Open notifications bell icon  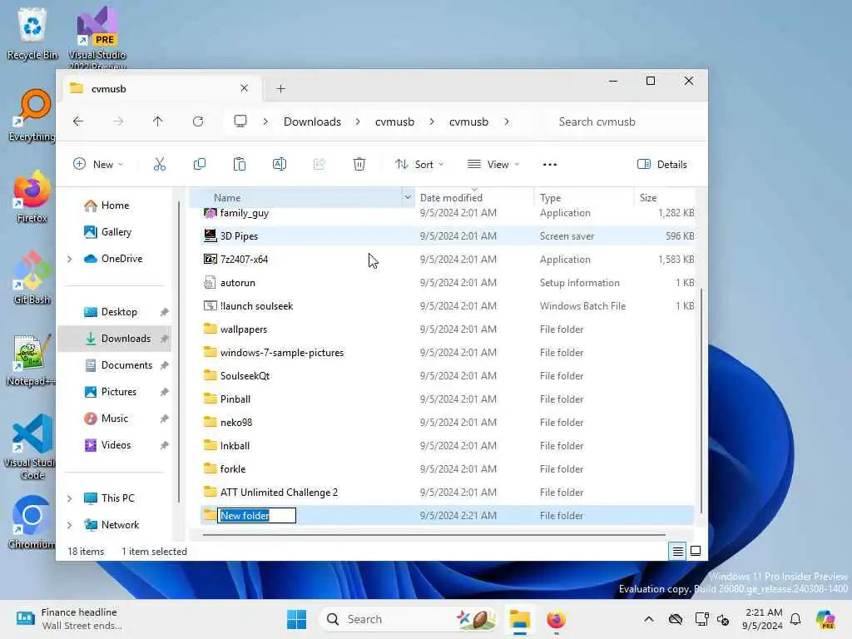[795, 619]
